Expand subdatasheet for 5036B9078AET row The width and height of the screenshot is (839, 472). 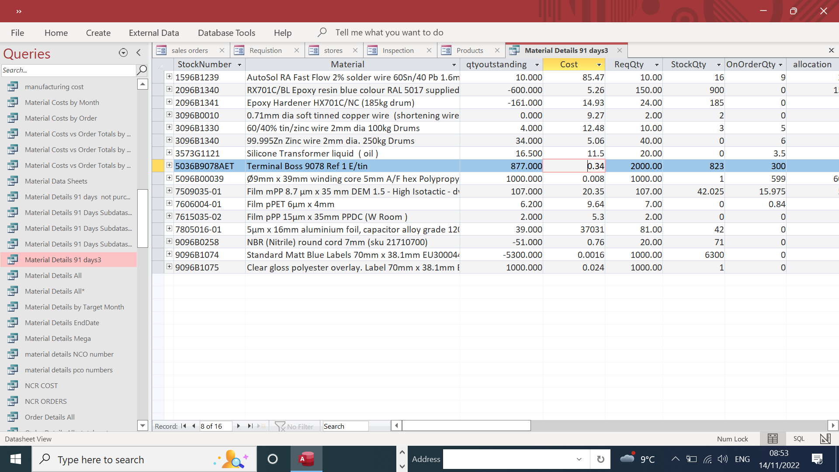(x=169, y=166)
